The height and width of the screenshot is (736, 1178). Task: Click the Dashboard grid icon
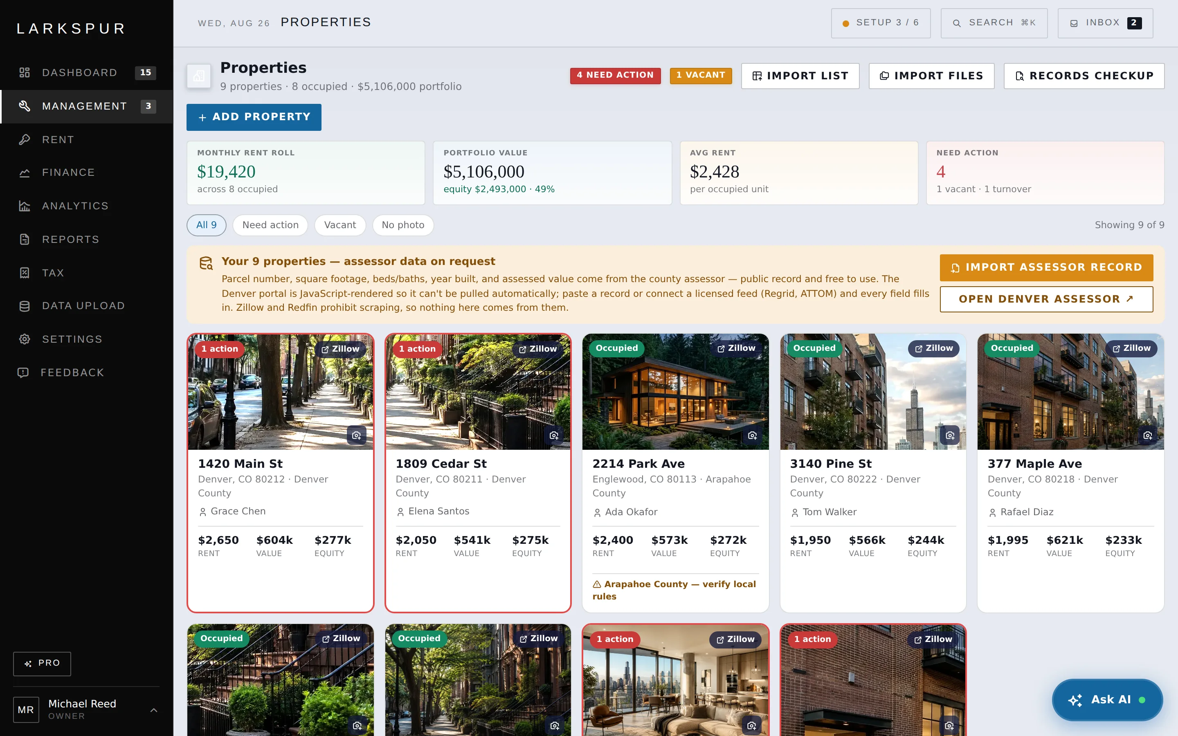(25, 72)
